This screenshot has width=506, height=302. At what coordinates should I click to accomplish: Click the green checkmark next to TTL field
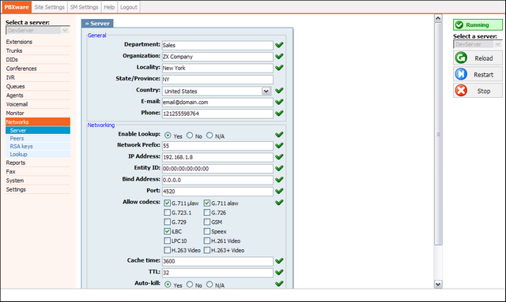coord(279,272)
